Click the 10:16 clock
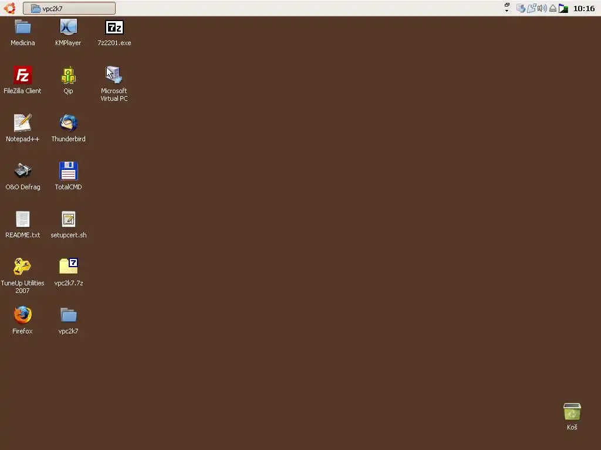601x450 pixels. (x=584, y=8)
